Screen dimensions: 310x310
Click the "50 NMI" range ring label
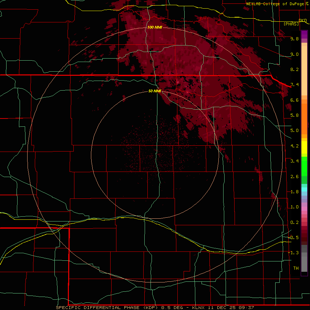click(x=155, y=91)
